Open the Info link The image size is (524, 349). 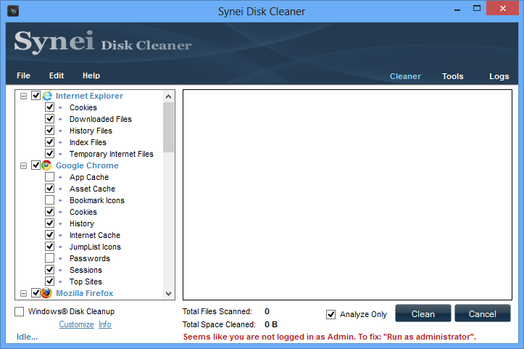pyautogui.click(x=105, y=324)
